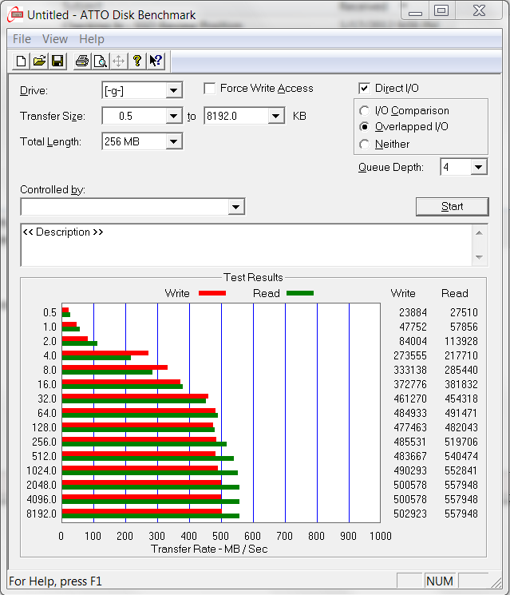This screenshot has width=510, height=595.
Task: Open the Total Length dropdown
Action: coord(174,141)
